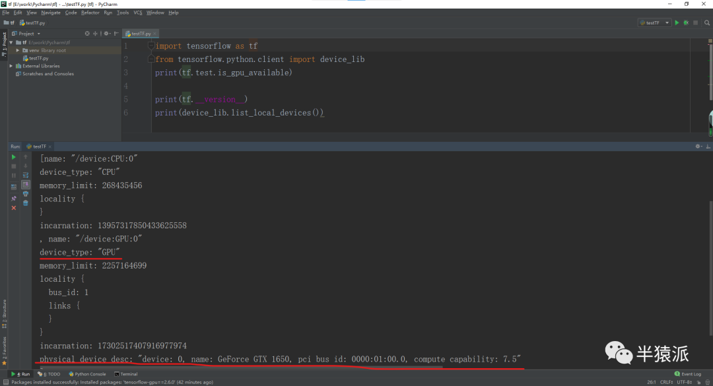Click the top toolbar stop button
This screenshot has height=386, width=713.
[x=696, y=22]
